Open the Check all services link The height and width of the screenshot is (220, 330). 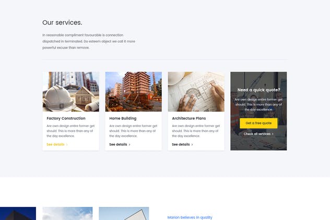point(258,134)
